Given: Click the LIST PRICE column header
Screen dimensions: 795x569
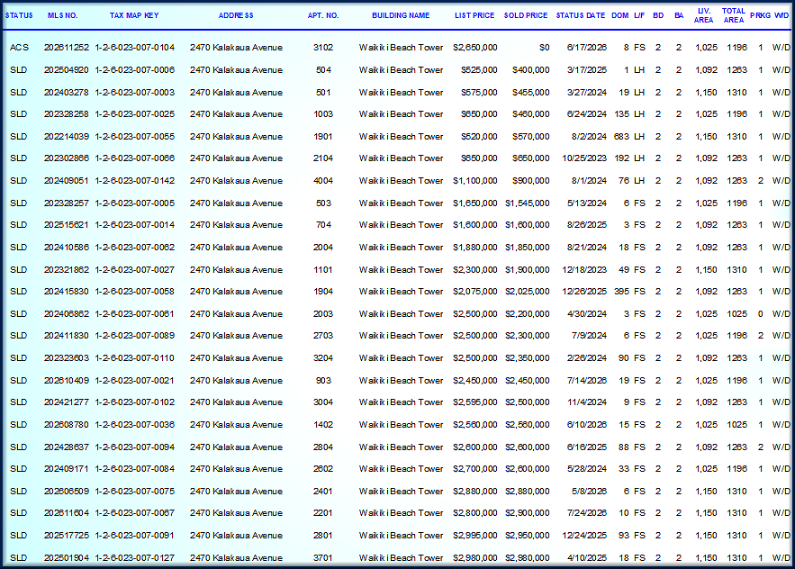Looking at the screenshot, I should 474,15.
